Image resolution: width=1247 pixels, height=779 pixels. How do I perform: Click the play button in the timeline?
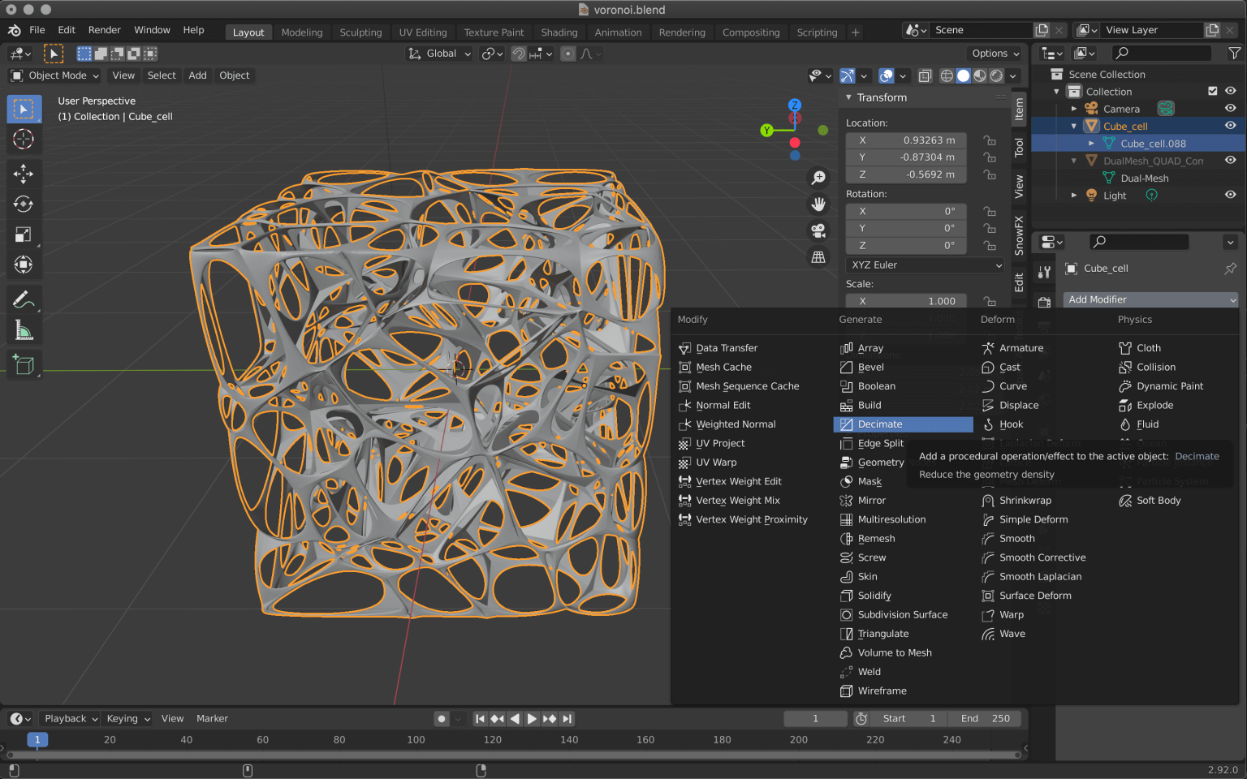tap(532, 718)
